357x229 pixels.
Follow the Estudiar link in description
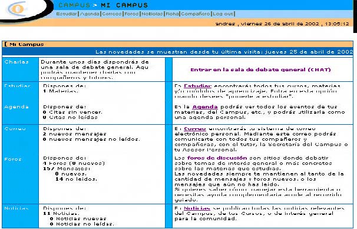pos(197,86)
